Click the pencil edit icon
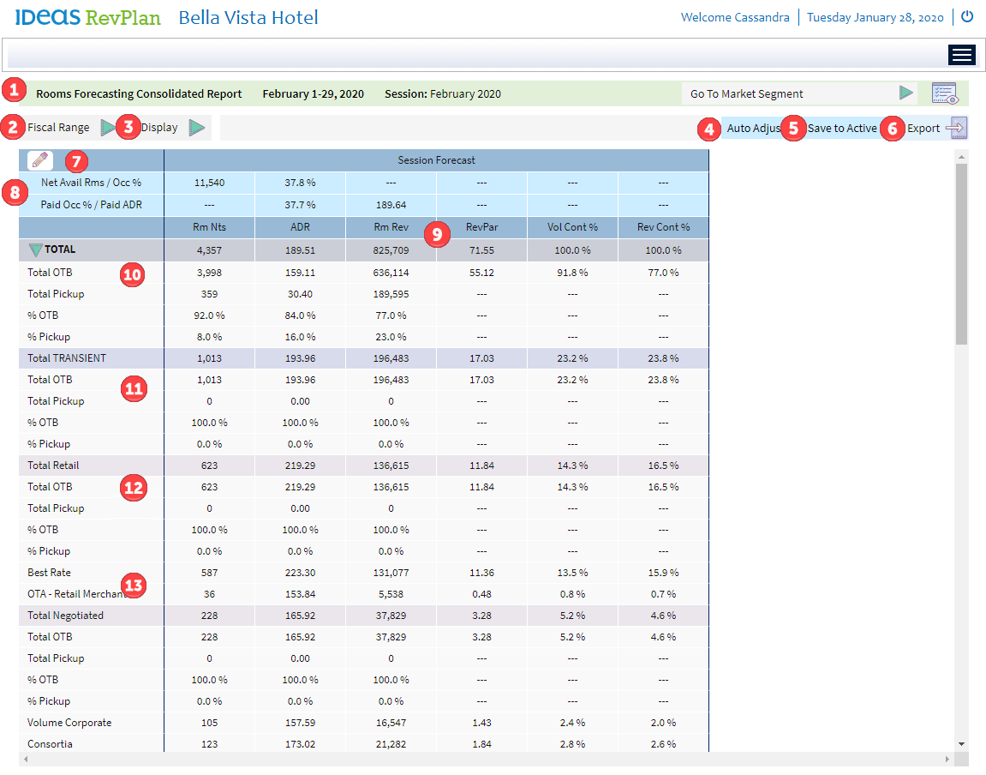The image size is (986, 775). point(39,160)
